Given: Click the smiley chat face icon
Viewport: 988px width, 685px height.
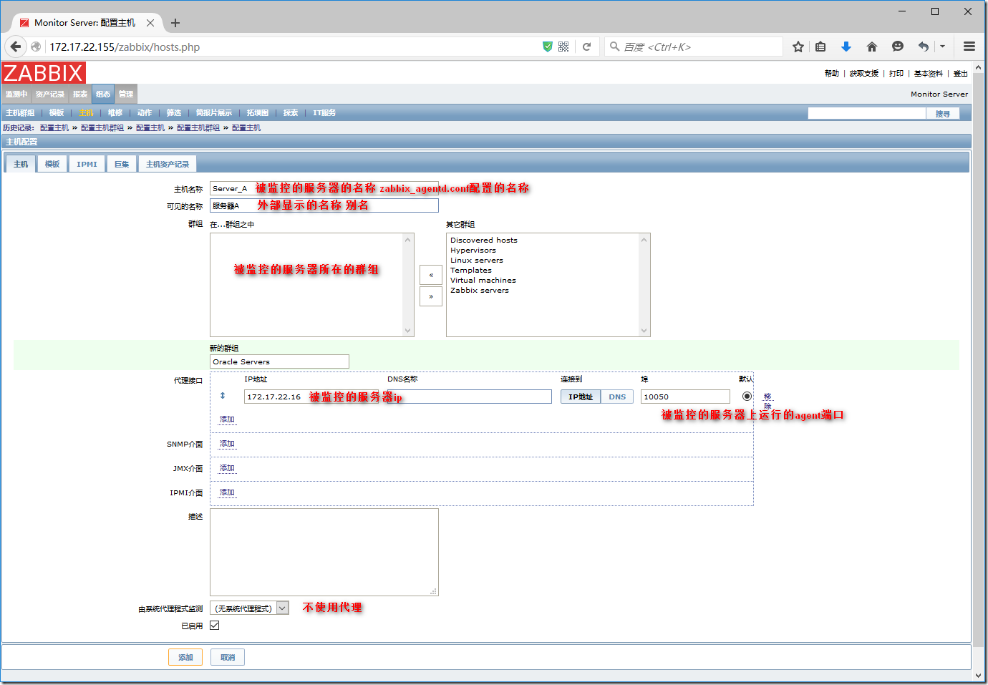Looking at the screenshot, I should click(x=897, y=47).
